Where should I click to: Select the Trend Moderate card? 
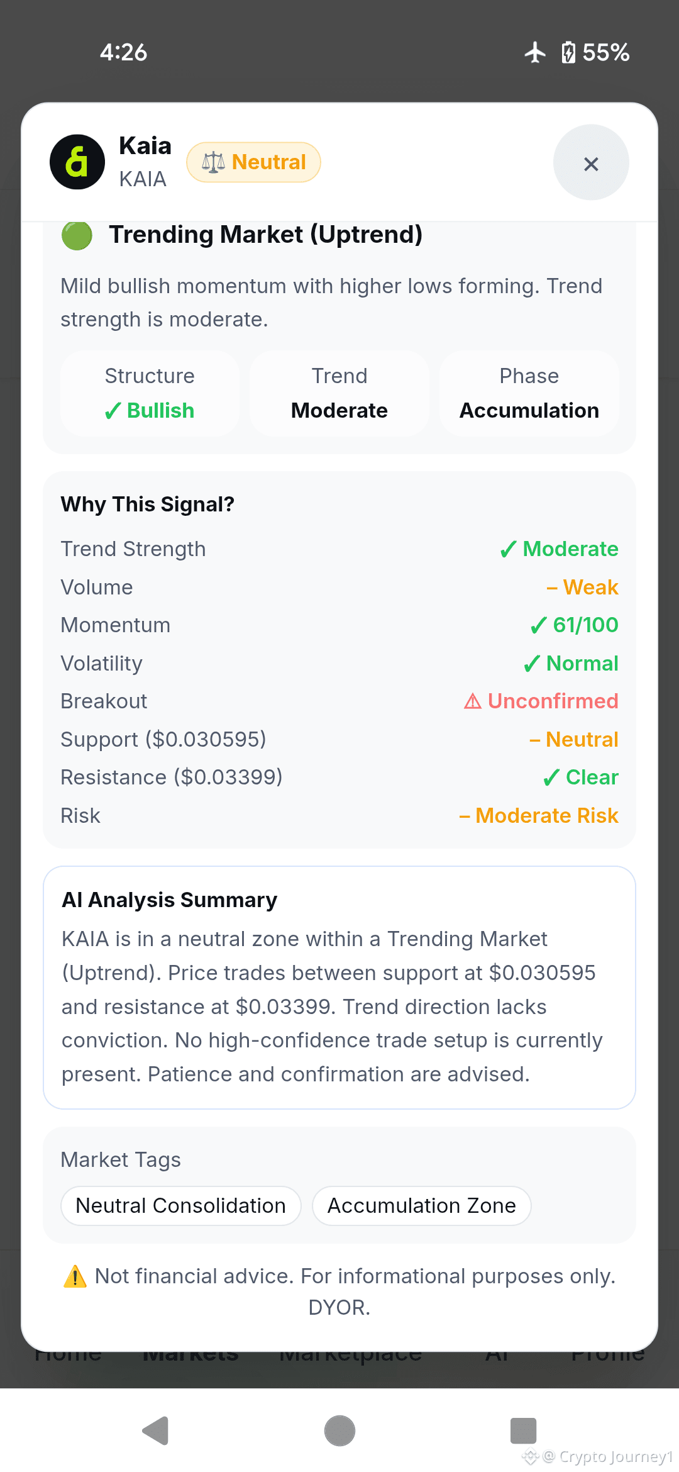(339, 393)
